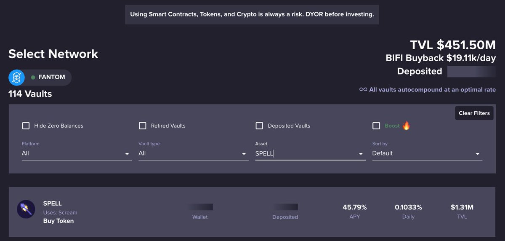505x241 pixels.
Task: Enable the Boost filter checkbox
Action: click(x=376, y=126)
